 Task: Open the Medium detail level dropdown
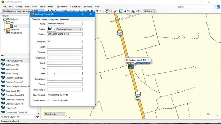coord(150,11)
